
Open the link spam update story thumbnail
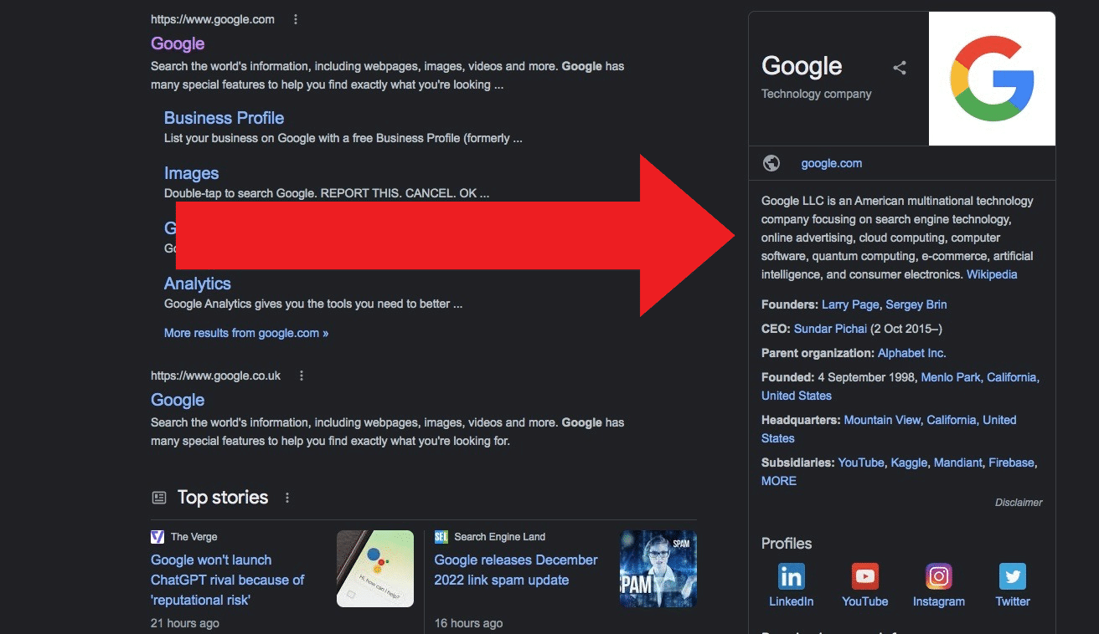(x=658, y=569)
